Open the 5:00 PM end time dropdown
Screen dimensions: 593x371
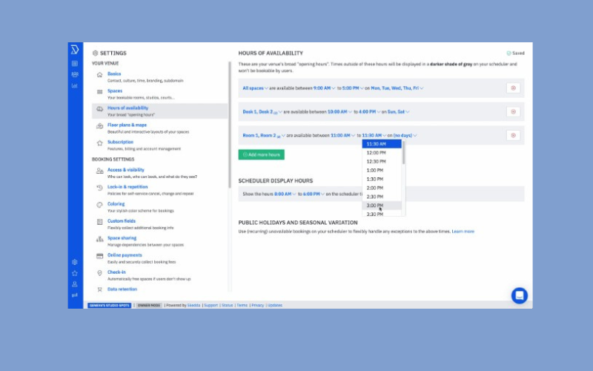point(353,88)
